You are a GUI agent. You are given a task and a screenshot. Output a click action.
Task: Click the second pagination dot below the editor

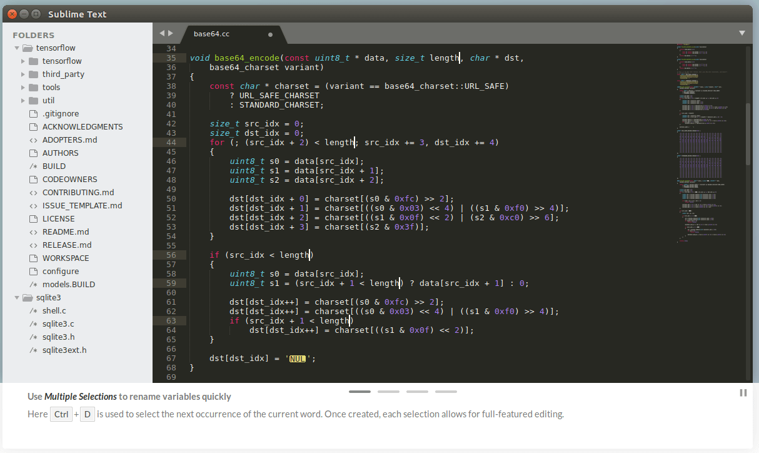point(388,391)
